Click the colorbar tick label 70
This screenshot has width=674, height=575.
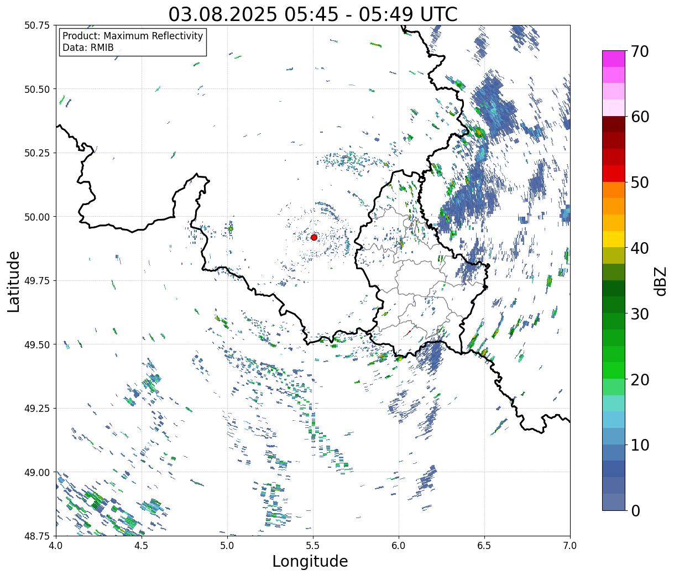point(639,51)
